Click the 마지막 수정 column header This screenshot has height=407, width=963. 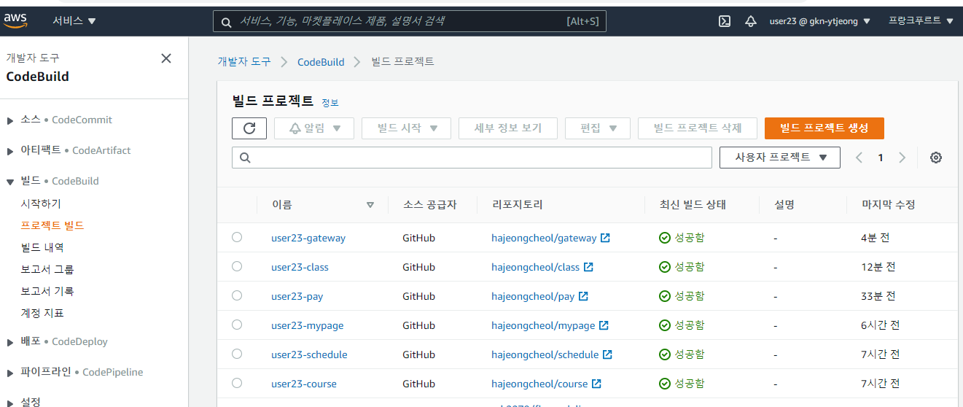pyautogui.click(x=888, y=205)
